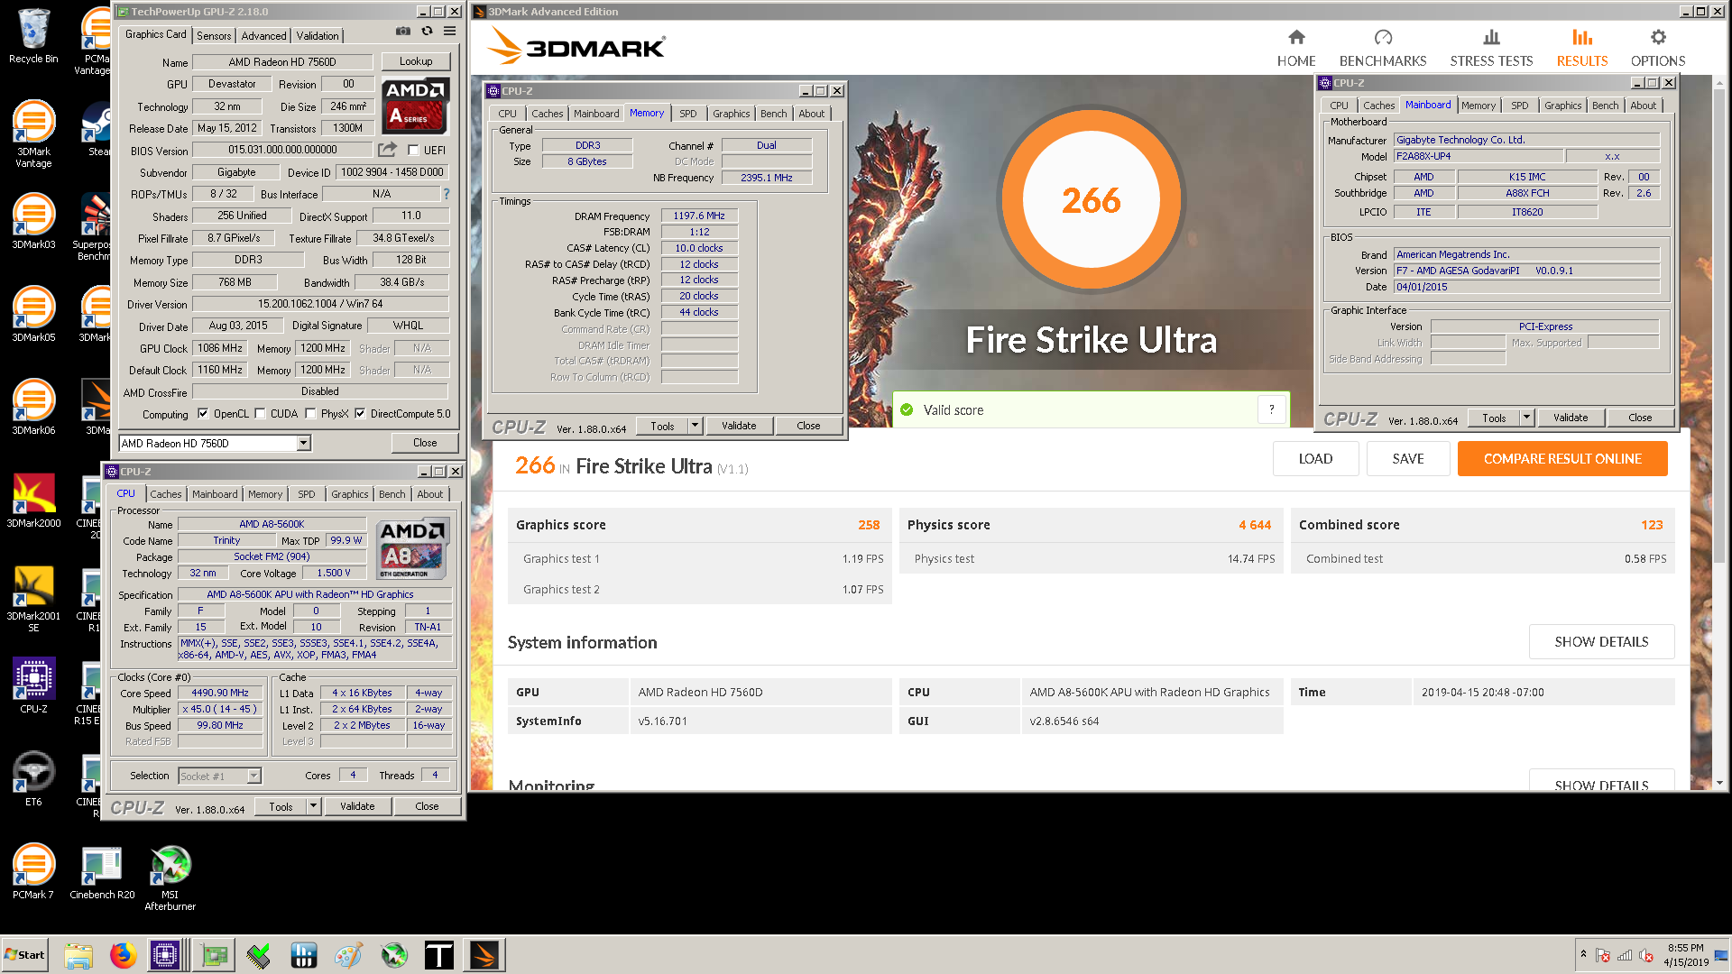Toggle the UEFI checkbox in GPU-Z
This screenshot has width=1732, height=974.
[413, 150]
